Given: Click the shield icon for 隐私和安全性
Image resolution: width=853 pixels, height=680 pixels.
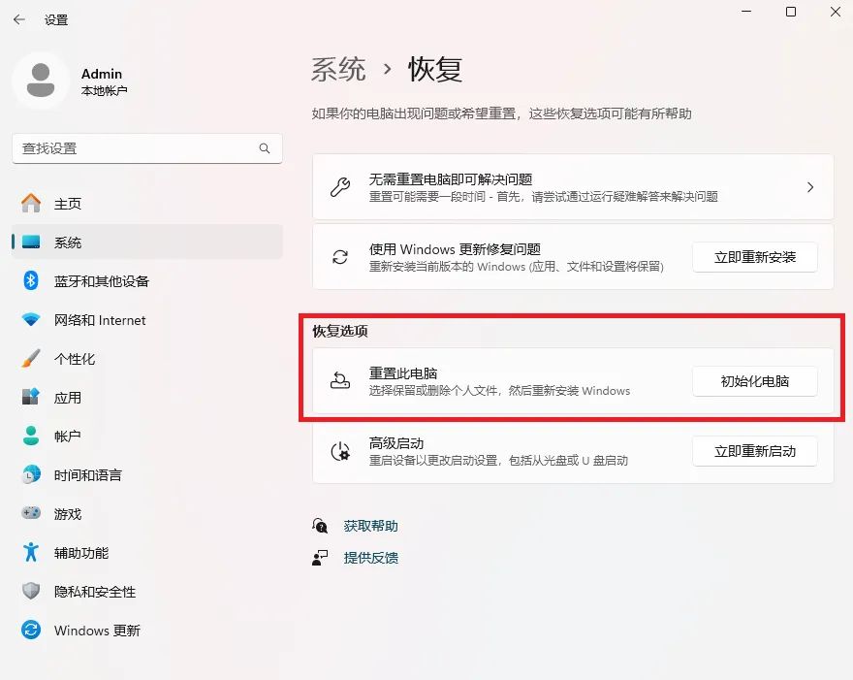Looking at the screenshot, I should (x=31, y=591).
